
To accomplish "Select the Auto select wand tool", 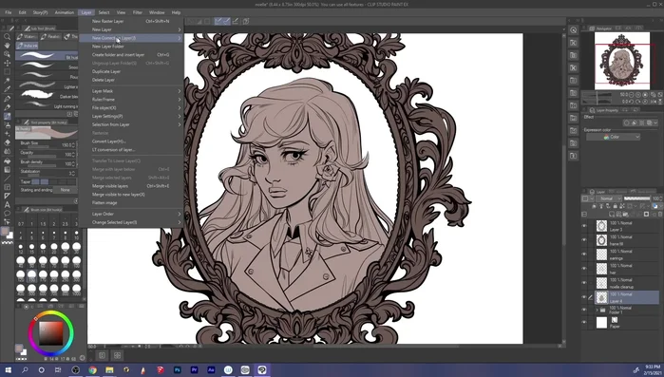I will (8, 81).
